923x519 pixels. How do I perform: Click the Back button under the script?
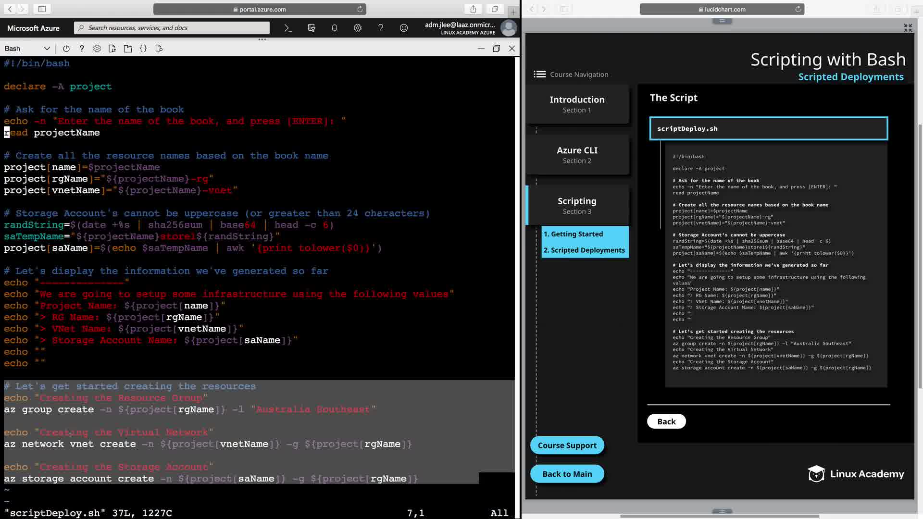(x=666, y=421)
